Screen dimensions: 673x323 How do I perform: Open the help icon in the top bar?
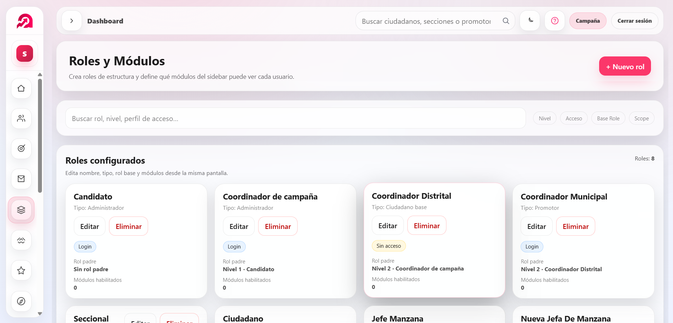pos(554,21)
